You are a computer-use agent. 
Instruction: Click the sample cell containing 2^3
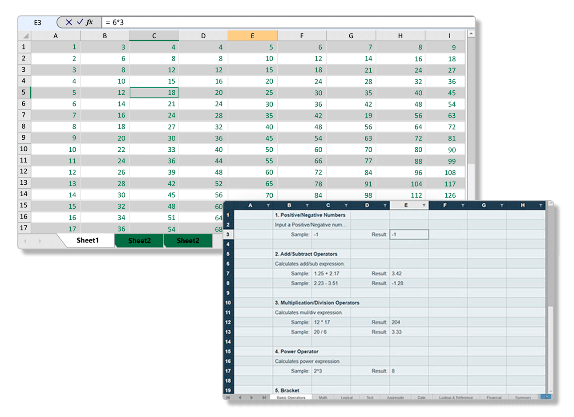pyautogui.click(x=331, y=371)
